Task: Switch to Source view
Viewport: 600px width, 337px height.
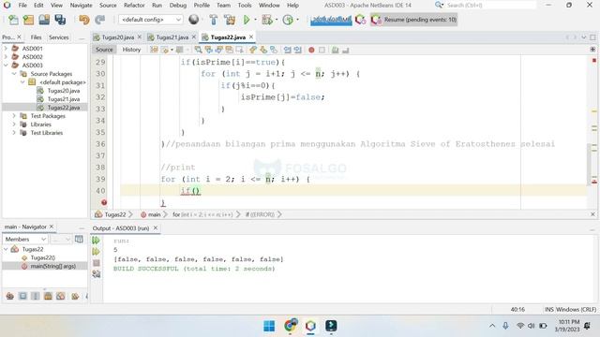Action: point(104,50)
